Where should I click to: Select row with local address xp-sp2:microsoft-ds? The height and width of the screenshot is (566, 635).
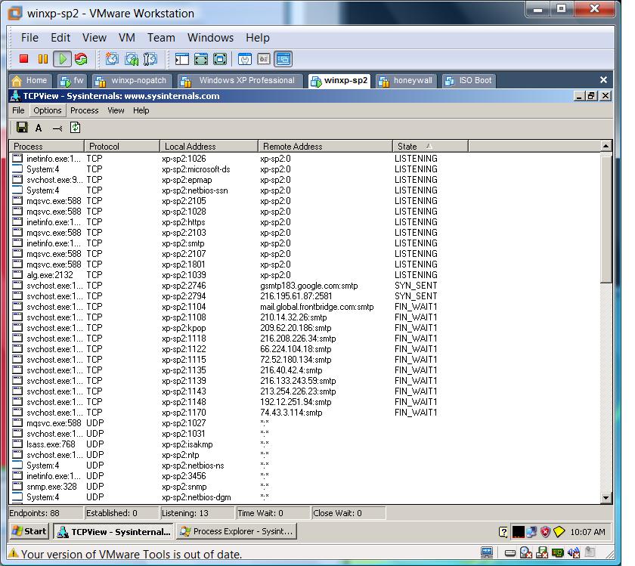[305, 169]
